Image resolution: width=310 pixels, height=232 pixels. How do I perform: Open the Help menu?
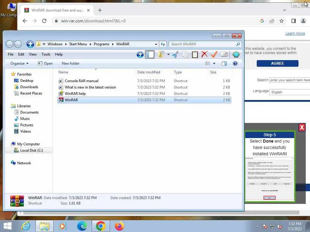(x=59, y=54)
